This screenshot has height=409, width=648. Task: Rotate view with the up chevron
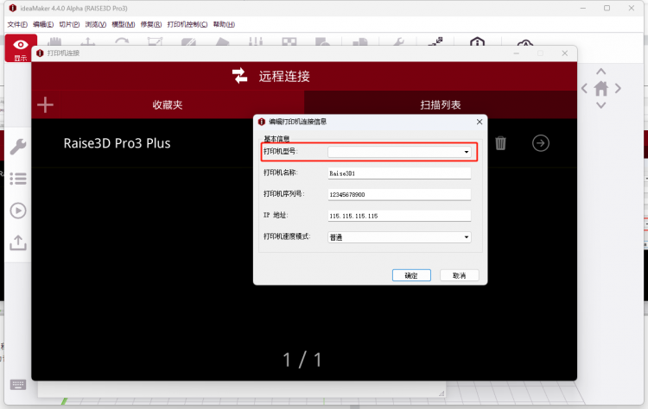(x=600, y=72)
